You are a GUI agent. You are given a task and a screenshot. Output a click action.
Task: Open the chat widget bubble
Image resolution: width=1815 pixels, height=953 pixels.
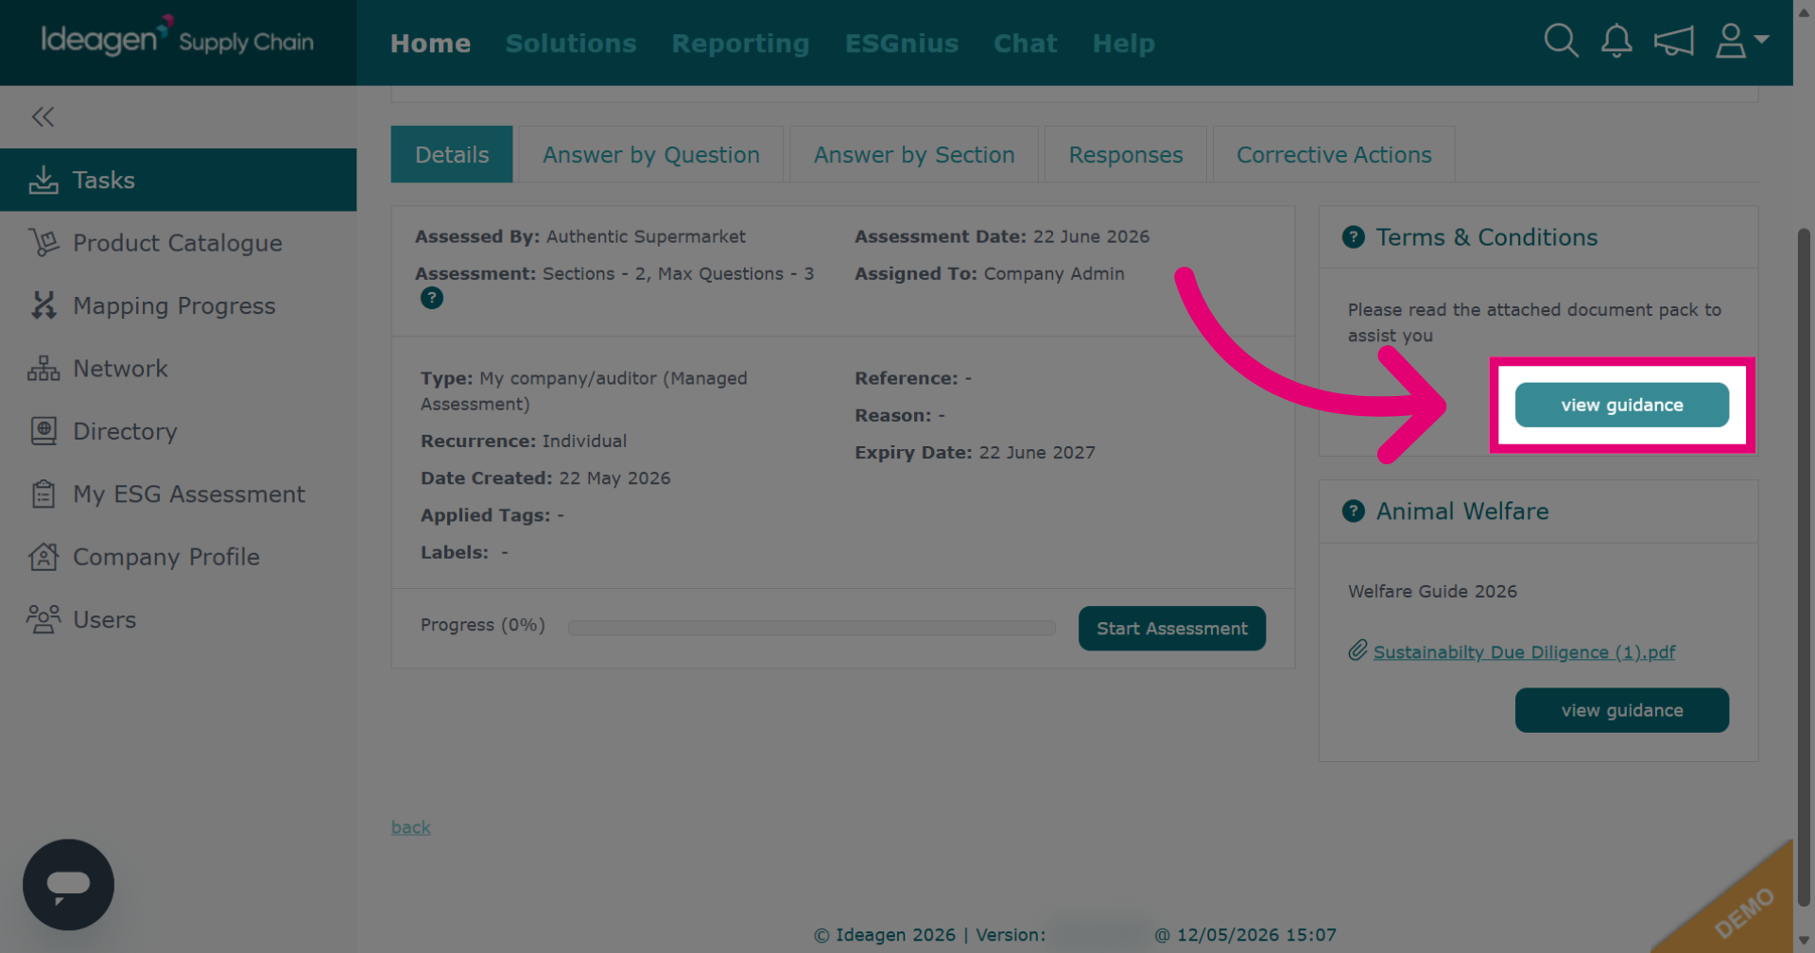tap(68, 885)
